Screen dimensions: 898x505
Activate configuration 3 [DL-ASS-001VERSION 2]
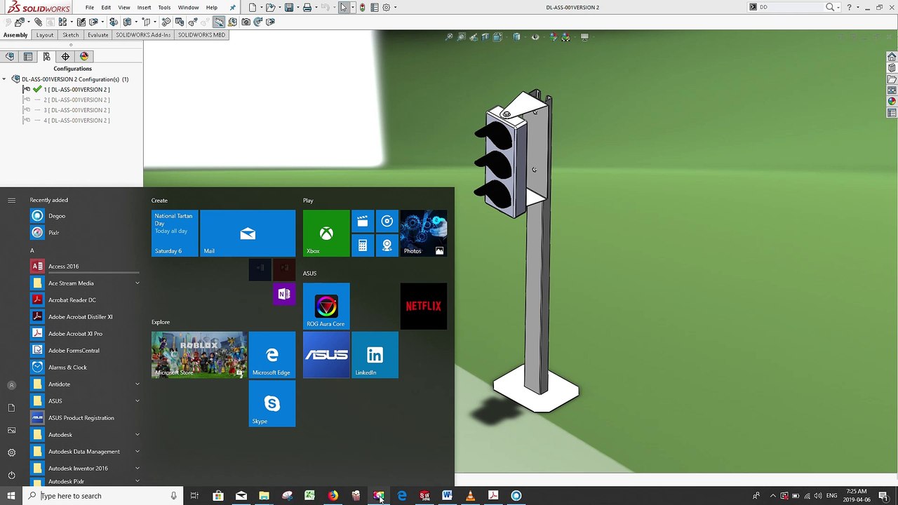[76, 110]
